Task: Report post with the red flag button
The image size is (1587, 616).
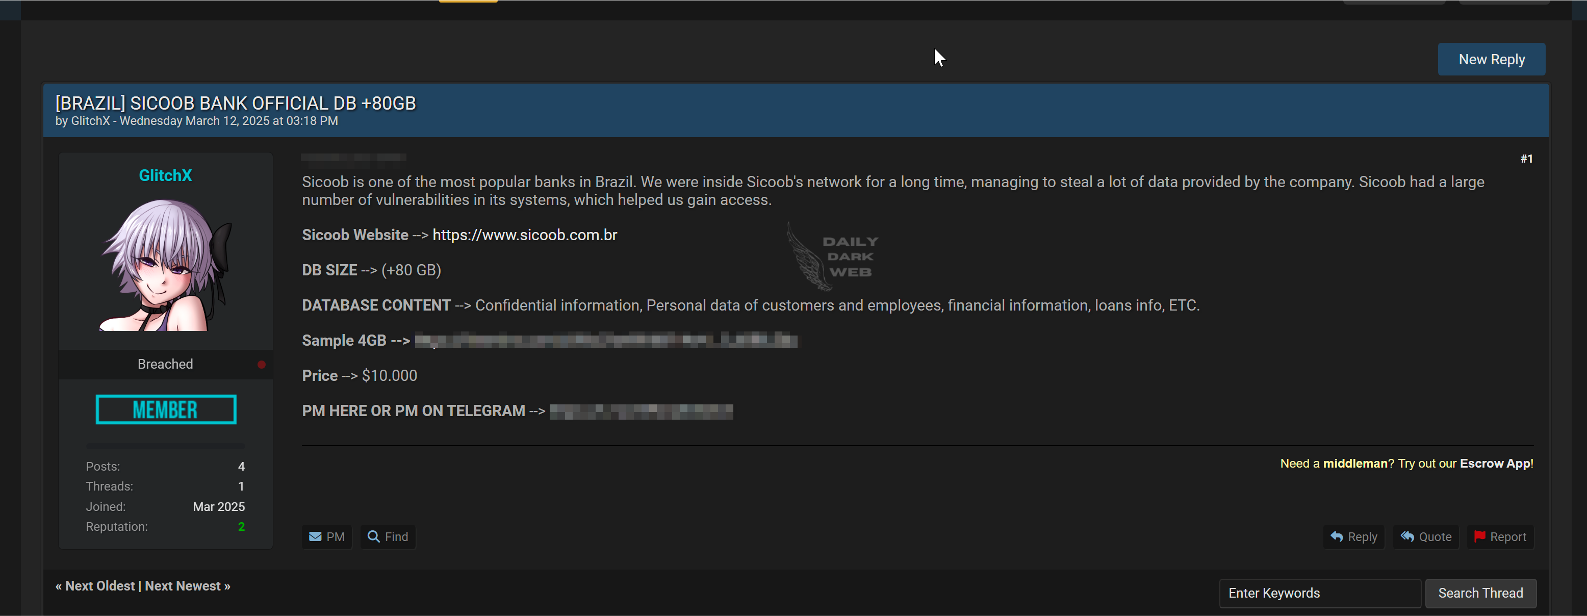Action: click(x=1500, y=536)
